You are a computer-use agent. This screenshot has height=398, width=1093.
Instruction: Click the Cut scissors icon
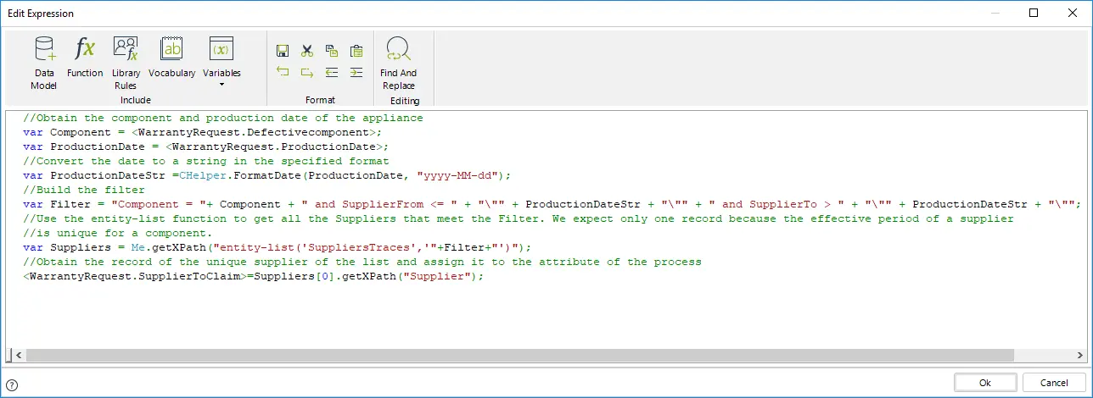point(307,51)
